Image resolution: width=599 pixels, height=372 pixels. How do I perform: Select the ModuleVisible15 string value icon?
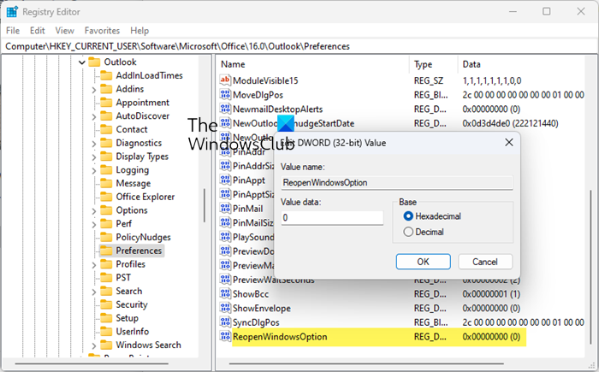(225, 80)
